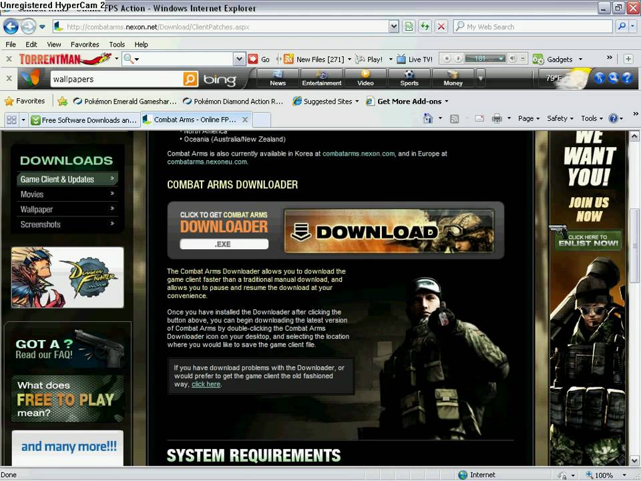
Task: Click the browser Forward arrow button
Action: click(x=28, y=27)
